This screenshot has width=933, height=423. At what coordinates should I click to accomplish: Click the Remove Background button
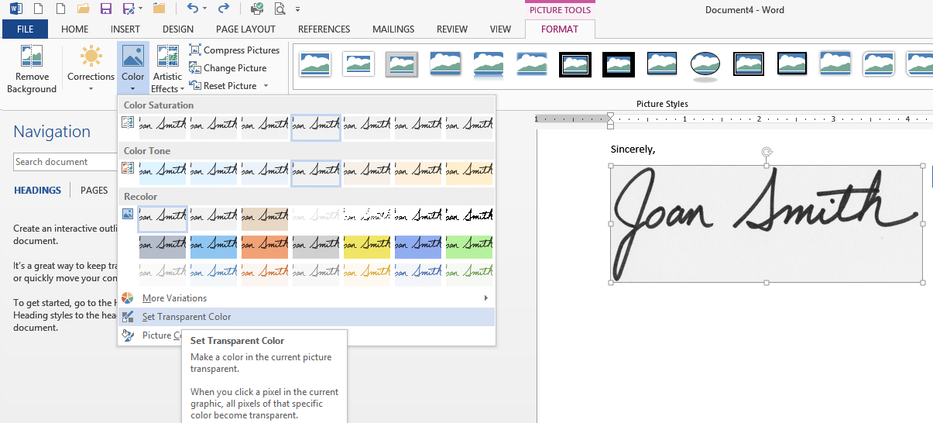[32, 70]
